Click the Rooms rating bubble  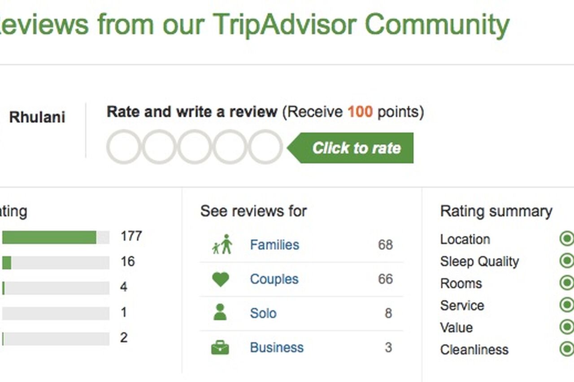tap(567, 283)
